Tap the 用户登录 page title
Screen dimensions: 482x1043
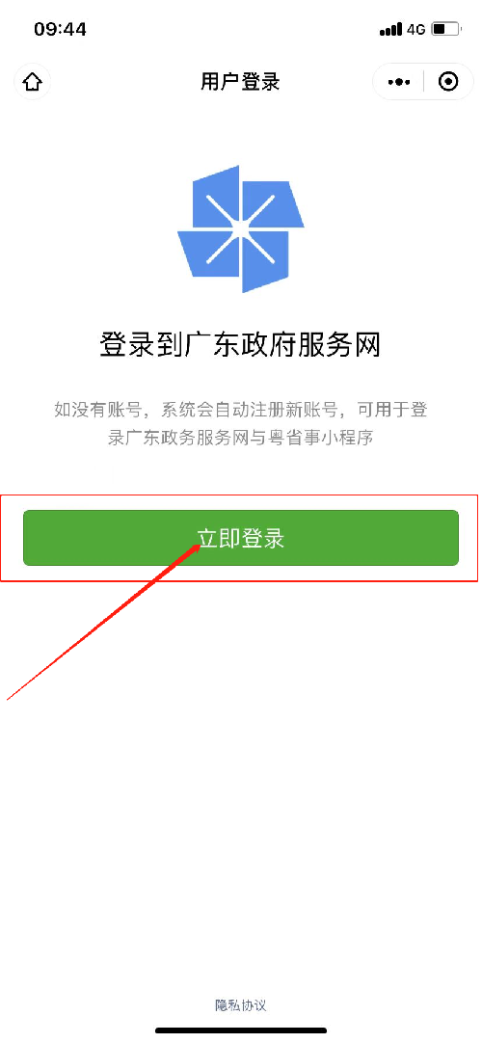241,82
